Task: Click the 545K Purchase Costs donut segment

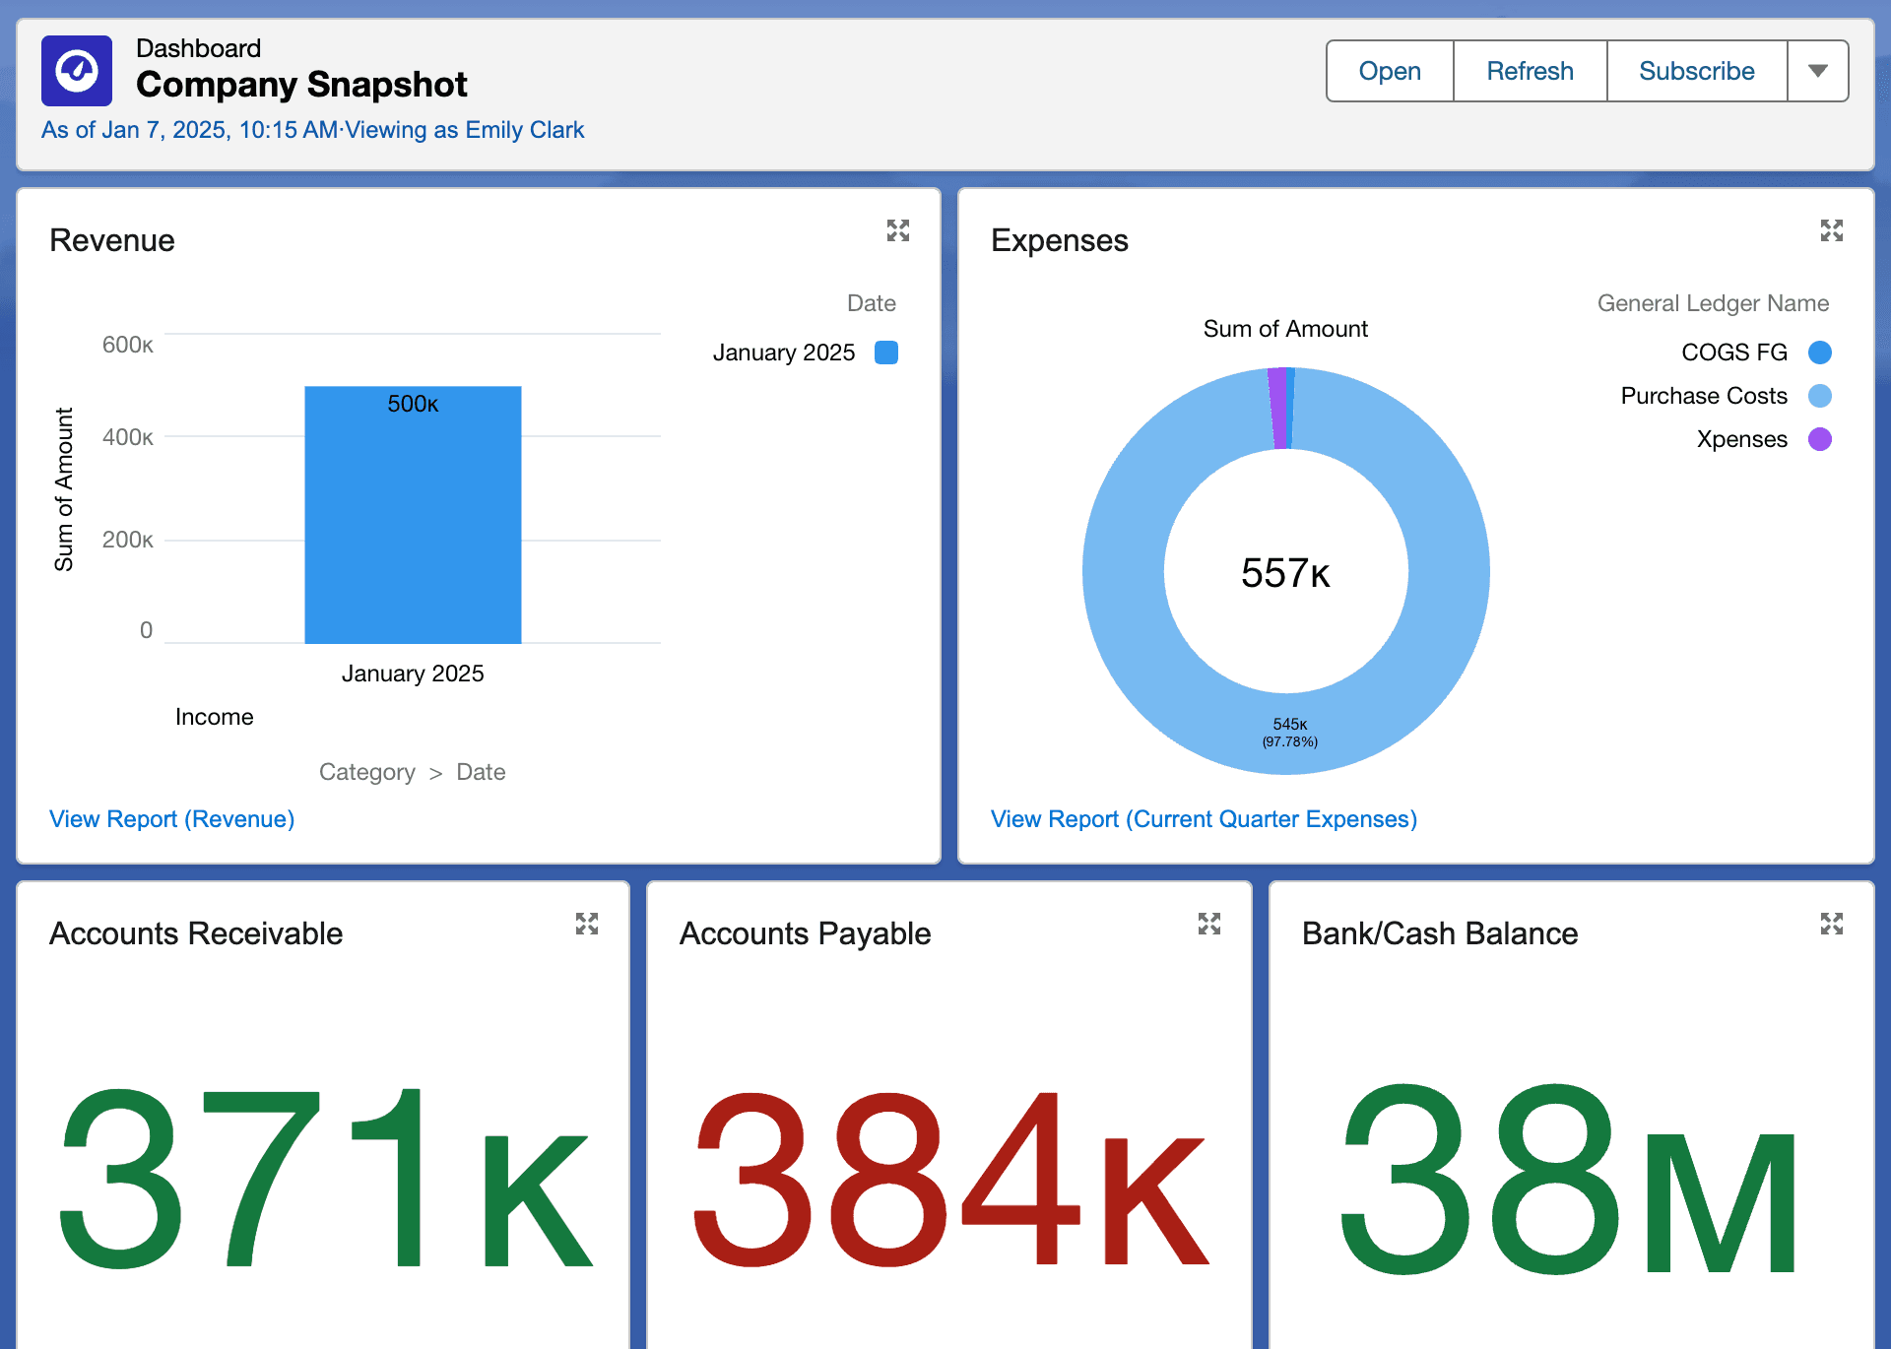Action: (x=1289, y=732)
